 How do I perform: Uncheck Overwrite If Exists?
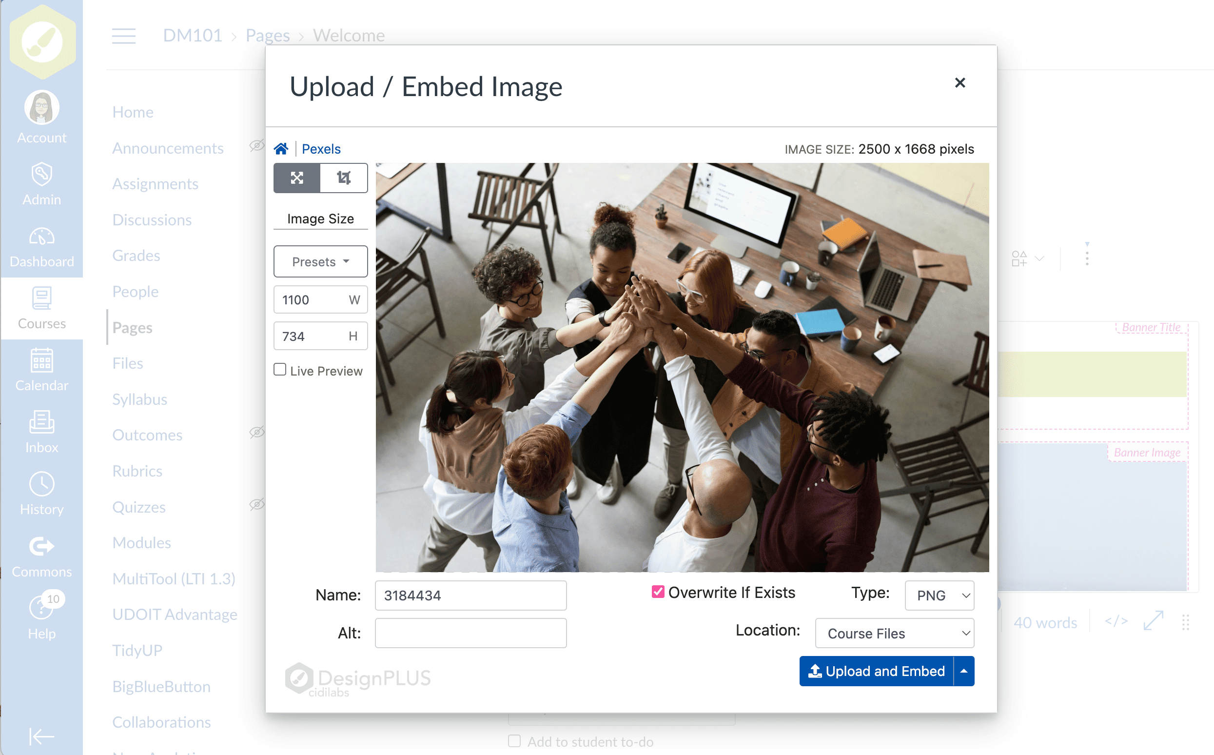click(x=658, y=592)
